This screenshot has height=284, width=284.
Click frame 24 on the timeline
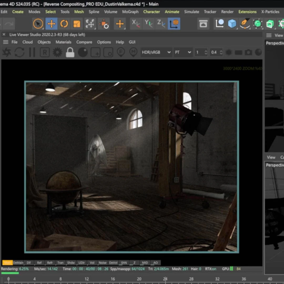(165, 279)
